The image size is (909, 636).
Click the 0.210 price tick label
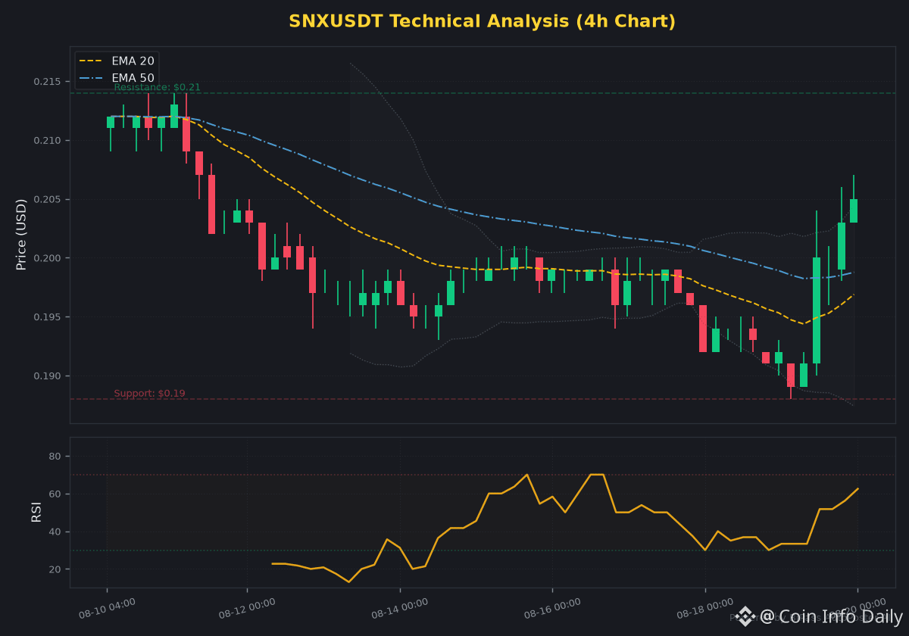[49, 141]
